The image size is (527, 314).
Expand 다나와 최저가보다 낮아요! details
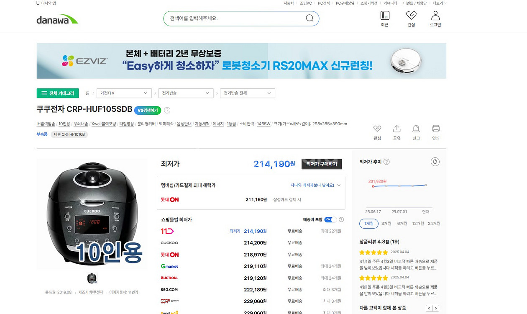click(x=316, y=185)
